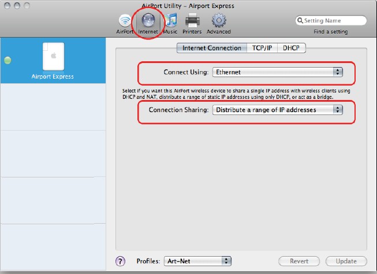
Task: Click the search magnifier icon
Action: tap(300, 20)
